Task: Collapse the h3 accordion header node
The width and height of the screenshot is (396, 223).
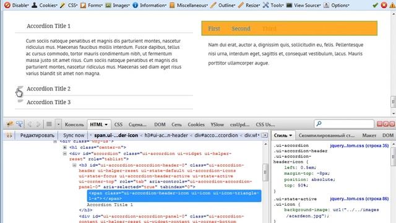Action: click(74, 165)
